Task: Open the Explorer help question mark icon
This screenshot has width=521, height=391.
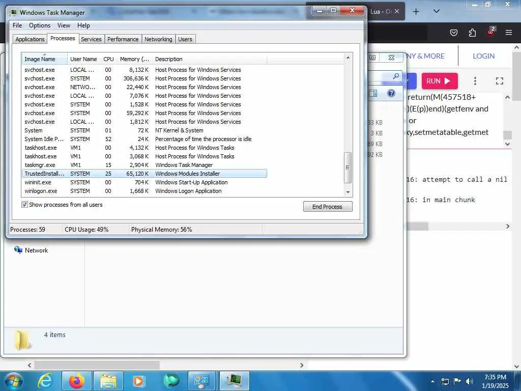Action: tap(391, 93)
